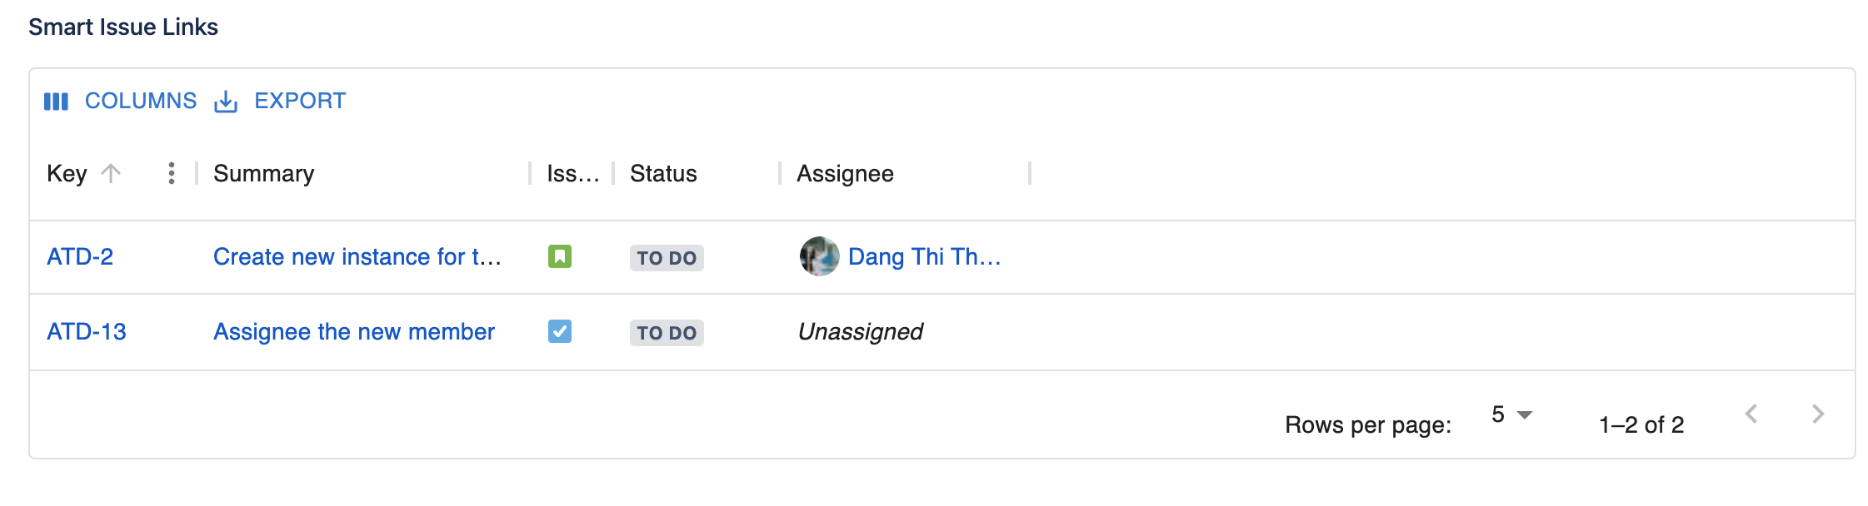
Task: Go to the previous page arrow
Action: click(x=1751, y=414)
